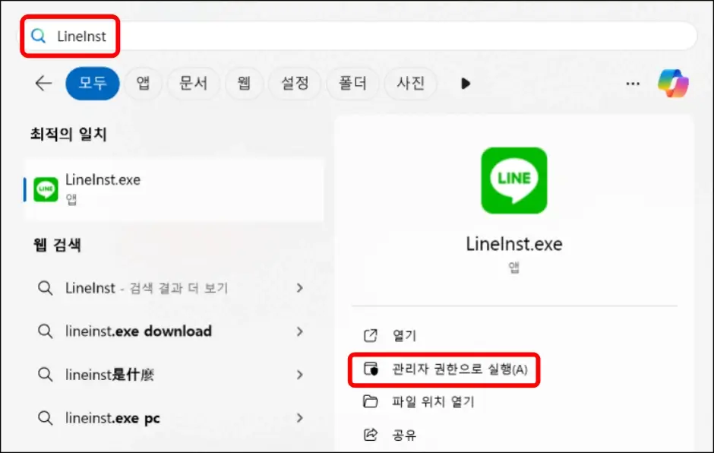
Task: Go back with the left arrow
Action: pyautogui.click(x=44, y=84)
